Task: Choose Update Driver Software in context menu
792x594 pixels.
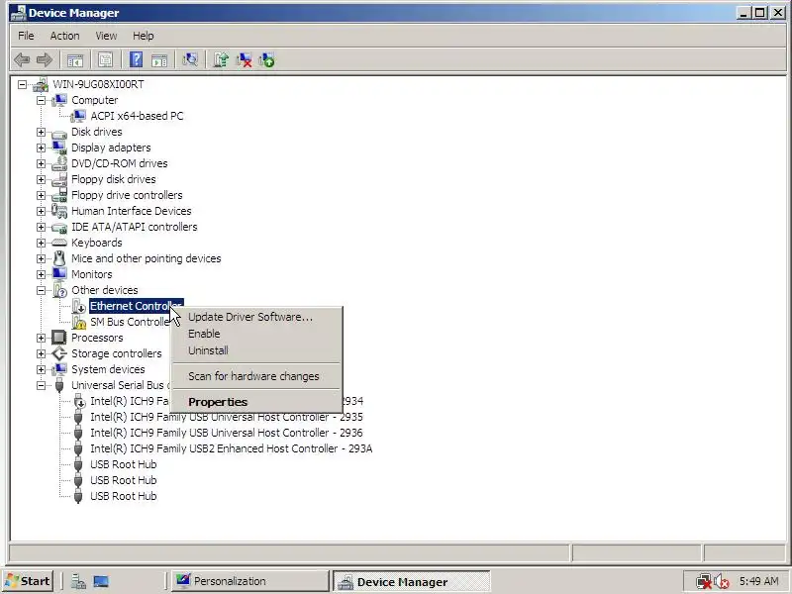Action: point(256,317)
